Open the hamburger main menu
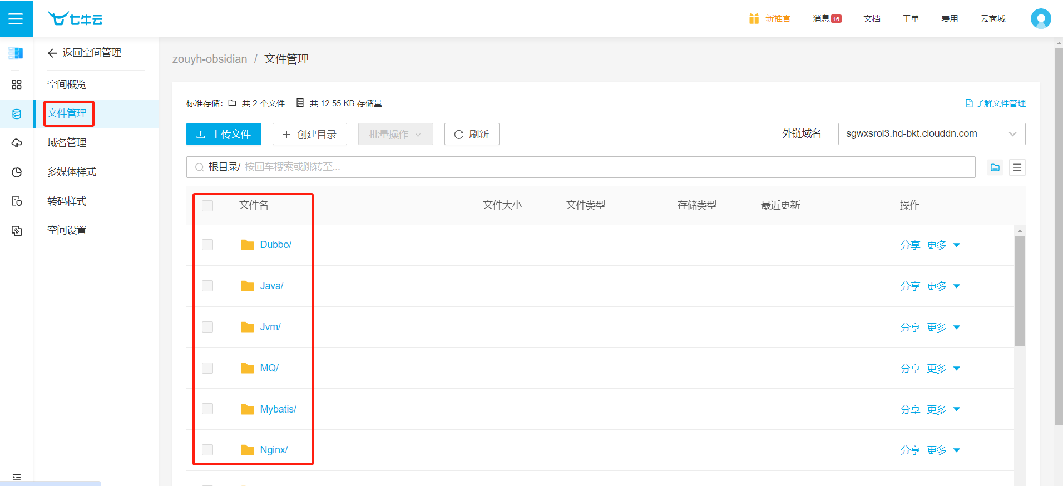Image resolution: width=1063 pixels, height=486 pixels. [16, 19]
